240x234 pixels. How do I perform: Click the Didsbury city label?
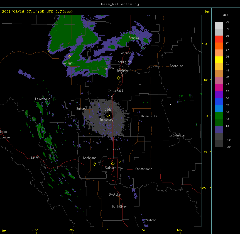pos(107,120)
